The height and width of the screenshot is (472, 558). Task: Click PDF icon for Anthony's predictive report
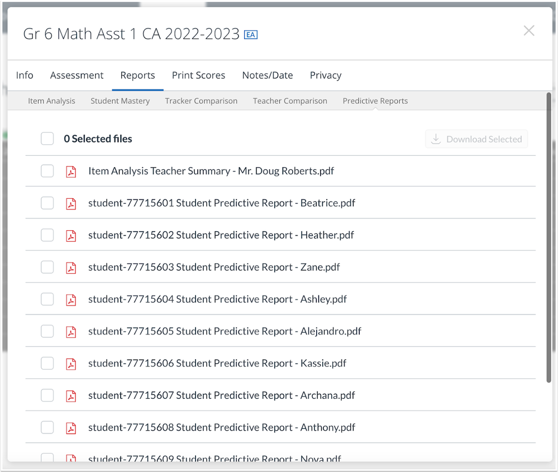pos(71,427)
